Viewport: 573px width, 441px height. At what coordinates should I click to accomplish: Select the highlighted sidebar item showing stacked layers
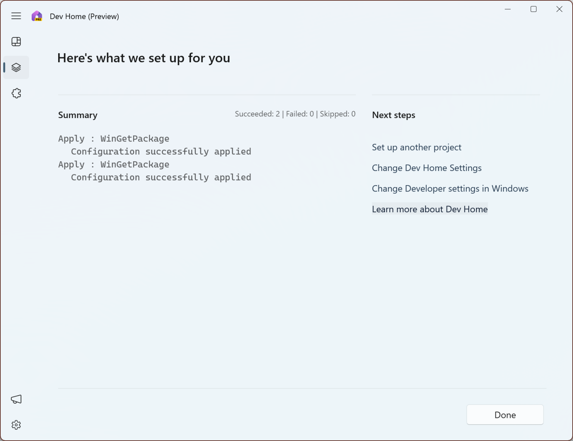click(x=16, y=67)
